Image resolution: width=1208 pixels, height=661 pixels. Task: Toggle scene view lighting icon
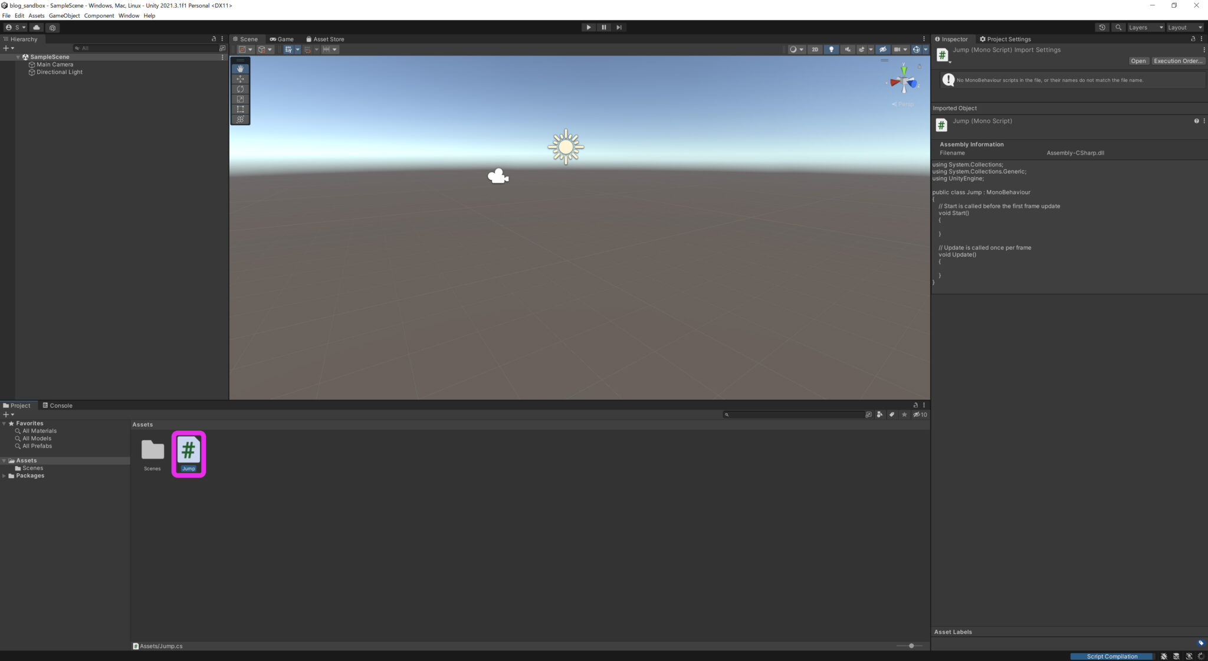click(831, 50)
